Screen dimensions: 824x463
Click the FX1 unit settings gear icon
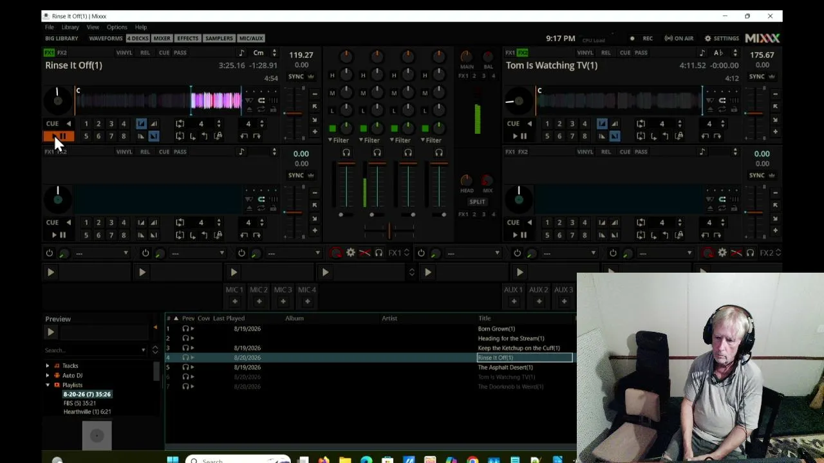350,253
